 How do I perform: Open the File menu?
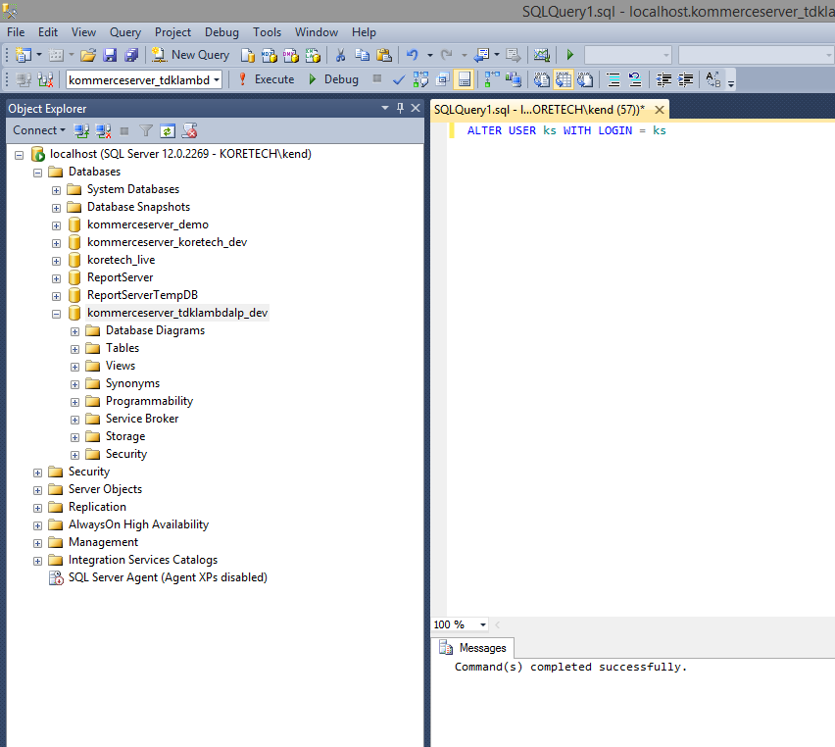tap(16, 32)
